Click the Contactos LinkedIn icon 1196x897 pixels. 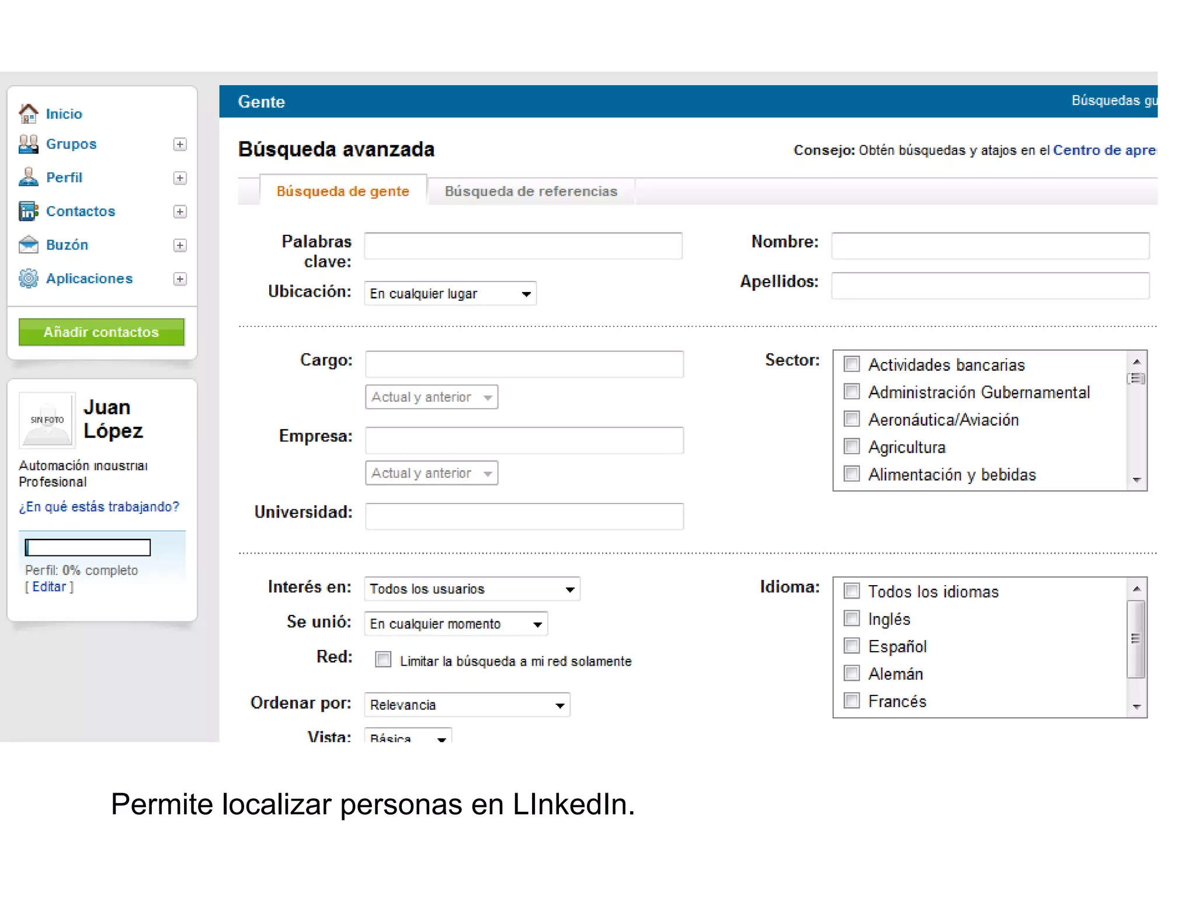[x=28, y=211]
